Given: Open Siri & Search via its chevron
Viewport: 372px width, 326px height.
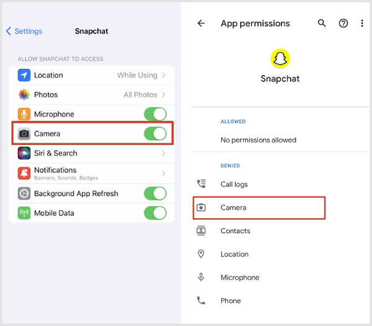Looking at the screenshot, I should tap(164, 153).
